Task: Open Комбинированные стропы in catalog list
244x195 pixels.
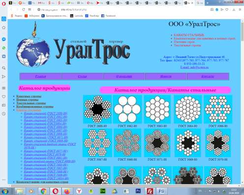Action: point(35,107)
